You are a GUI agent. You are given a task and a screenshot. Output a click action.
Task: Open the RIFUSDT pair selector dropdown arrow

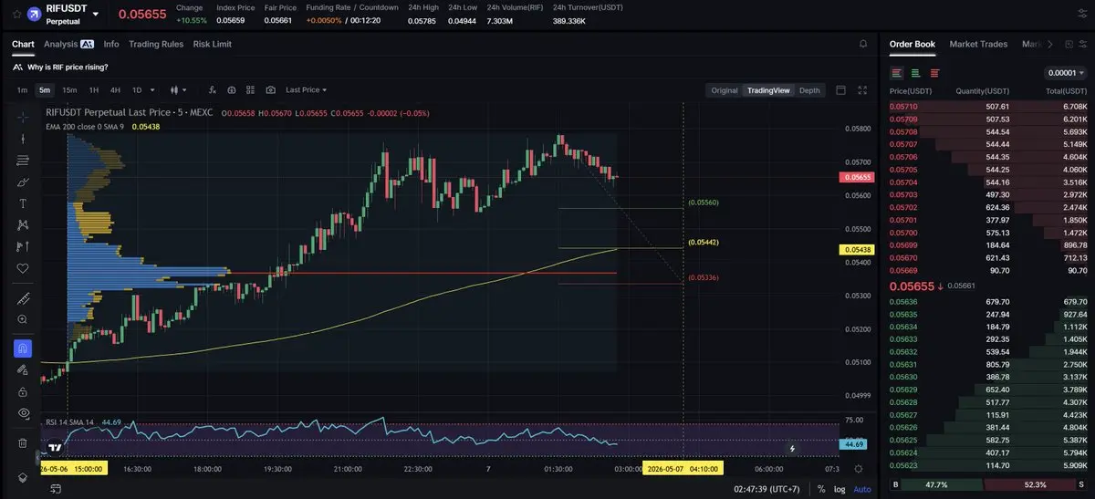[96, 15]
